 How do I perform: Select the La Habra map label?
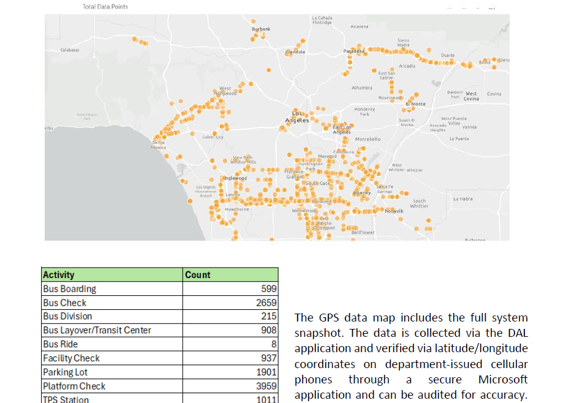click(x=462, y=198)
